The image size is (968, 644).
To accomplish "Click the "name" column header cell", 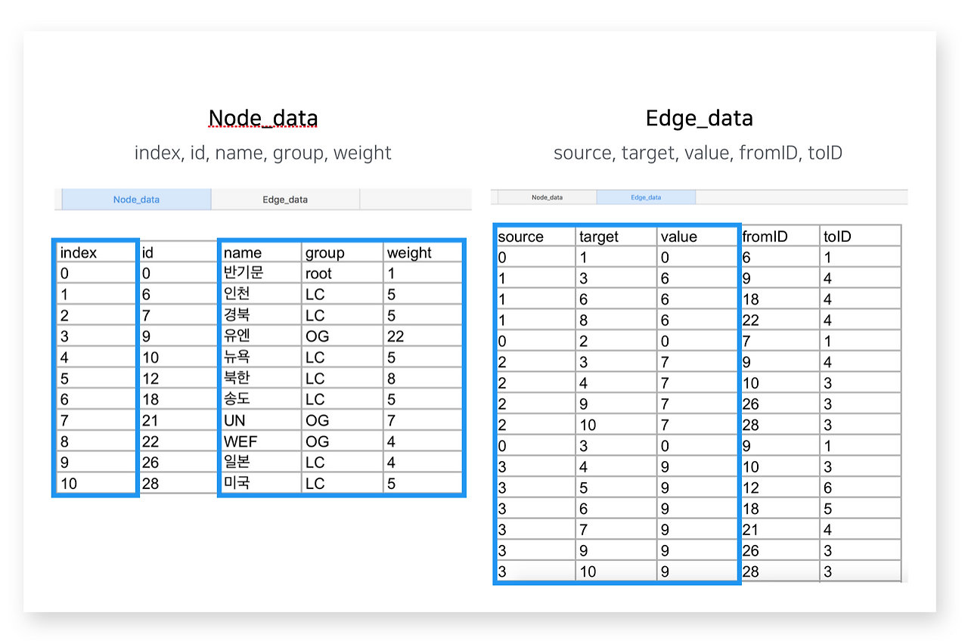I will click(259, 252).
